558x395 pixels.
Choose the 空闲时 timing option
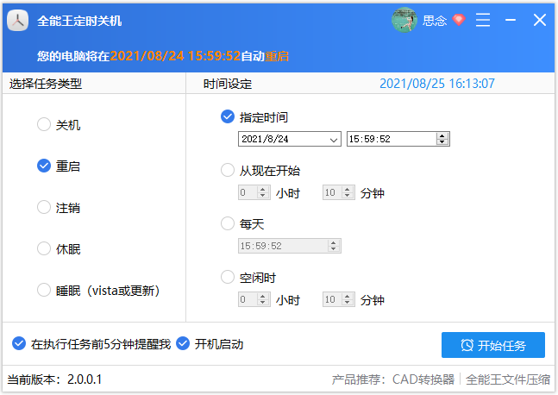coord(248,277)
